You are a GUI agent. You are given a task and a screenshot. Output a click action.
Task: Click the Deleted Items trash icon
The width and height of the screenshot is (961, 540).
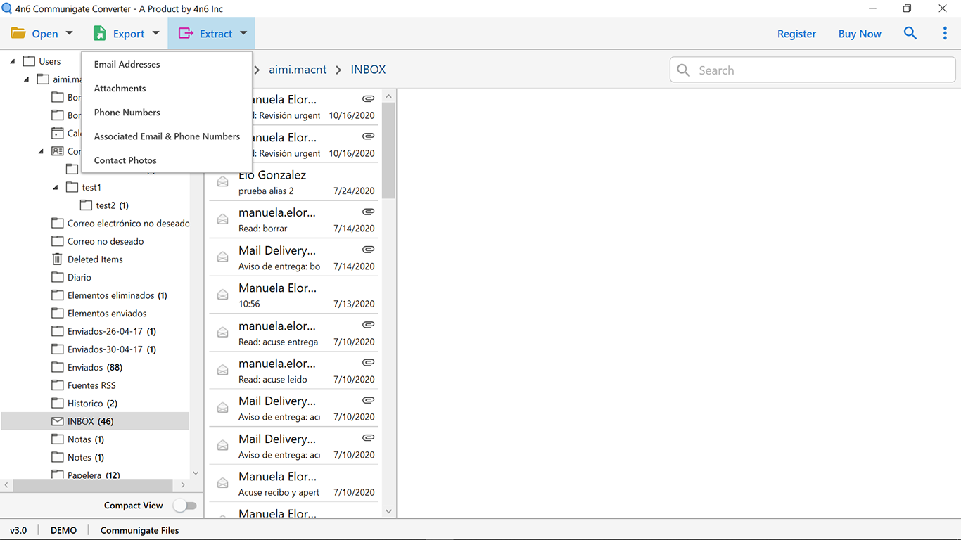pos(58,259)
